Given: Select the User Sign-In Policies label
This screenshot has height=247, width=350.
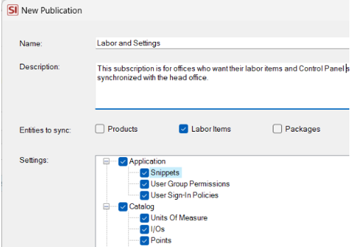Looking at the screenshot, I should tap(185, 195).
